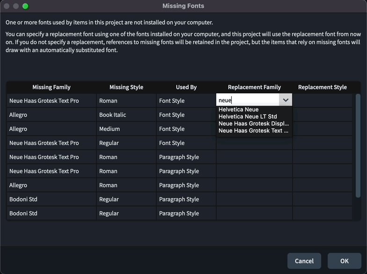Click the Allegro cell in Roman paragraph-style row
The width and height of the screenshot is (367, 274).
pos(51,185)
